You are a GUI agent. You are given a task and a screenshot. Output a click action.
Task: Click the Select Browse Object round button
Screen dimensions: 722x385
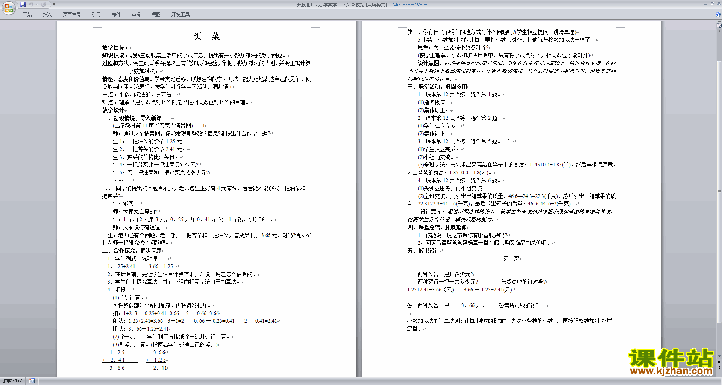tap(719, 368)
